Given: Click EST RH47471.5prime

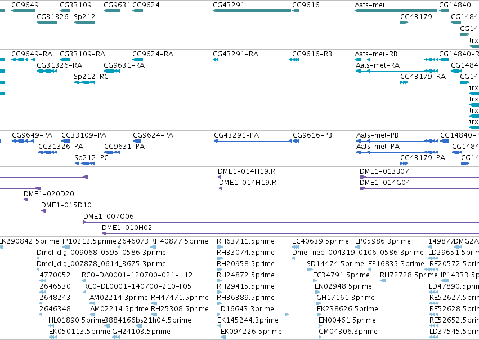Looking at the screenshot, I should pyautogui.click(x=180, y=298).
